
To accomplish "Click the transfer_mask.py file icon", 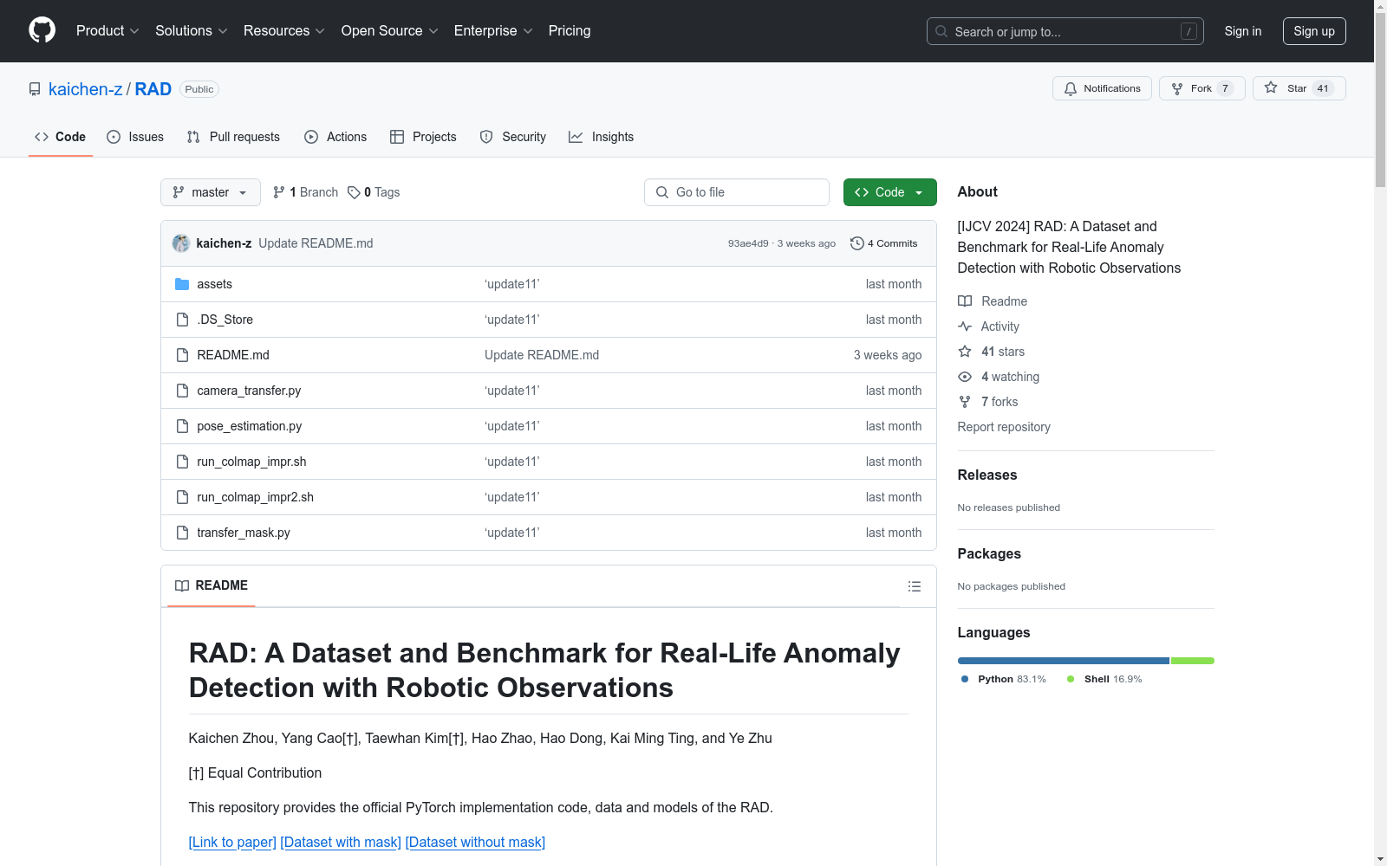I will point(182,533).
